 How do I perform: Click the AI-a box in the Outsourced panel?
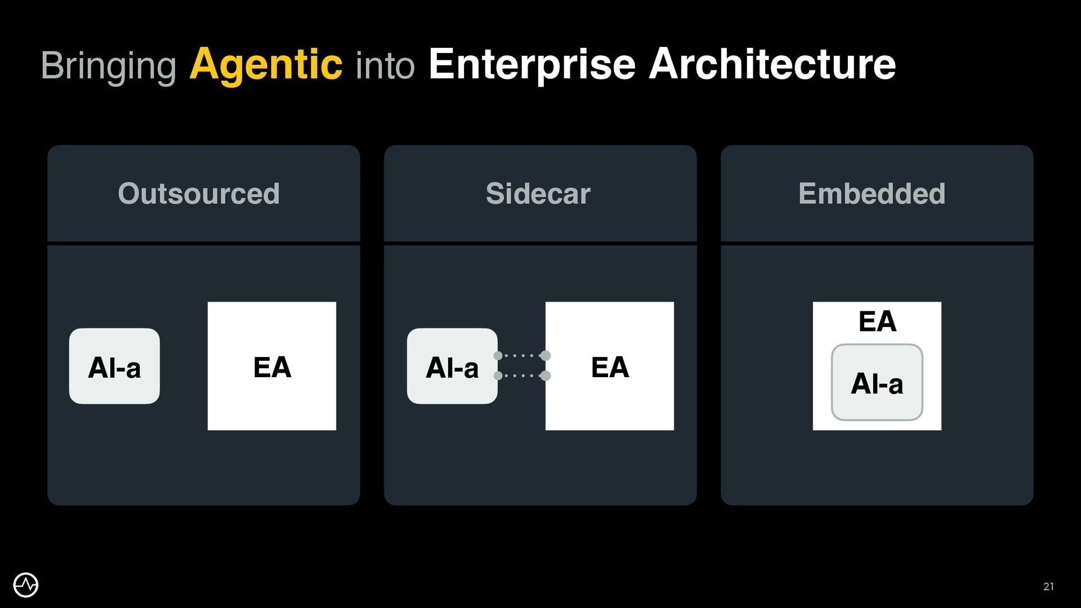(x=114, y=366)
